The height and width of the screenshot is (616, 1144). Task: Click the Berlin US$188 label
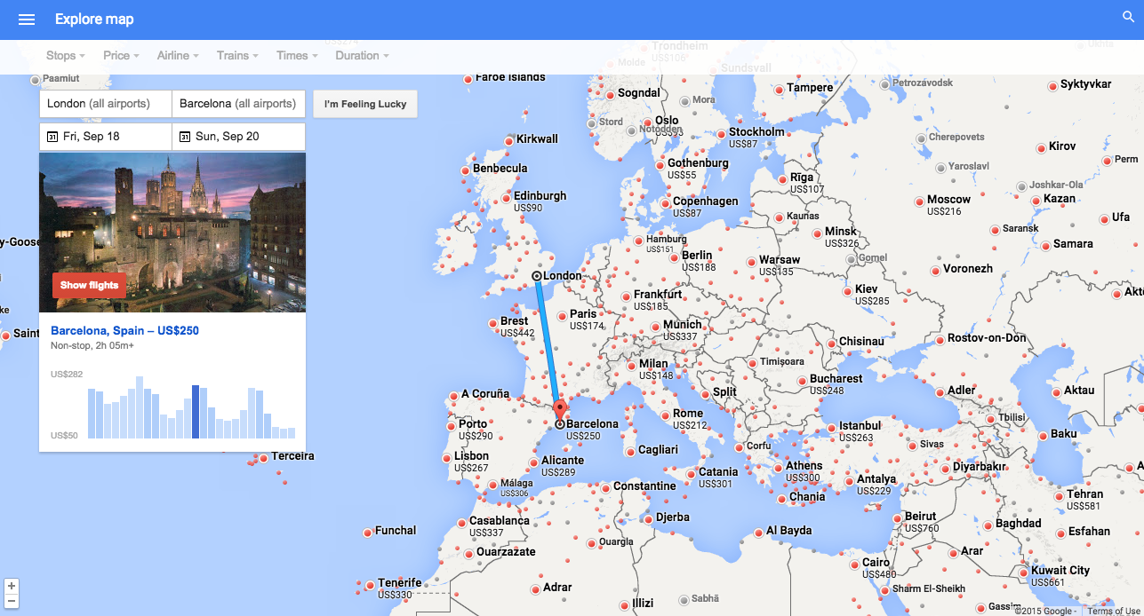[698, 261]
